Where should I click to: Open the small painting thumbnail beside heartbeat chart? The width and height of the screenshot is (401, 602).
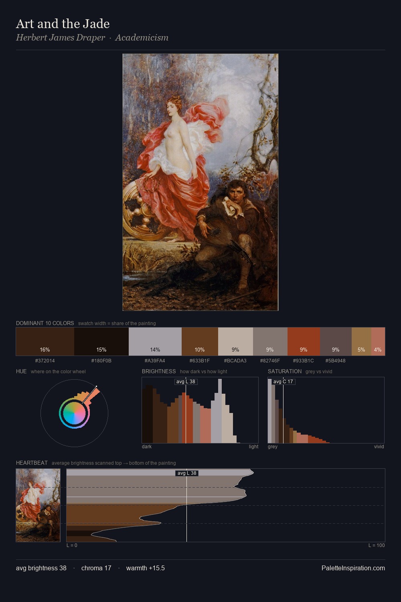pyautogui.click(x=38, y=505)
